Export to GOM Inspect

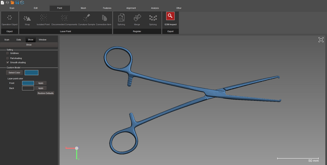(170, 19)
